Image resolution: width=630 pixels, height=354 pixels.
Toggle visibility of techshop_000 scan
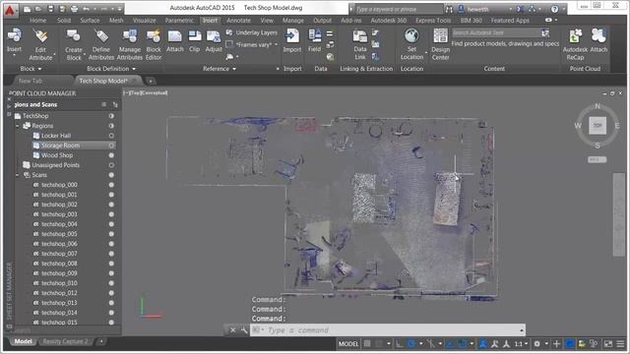[x=111, y=185]
